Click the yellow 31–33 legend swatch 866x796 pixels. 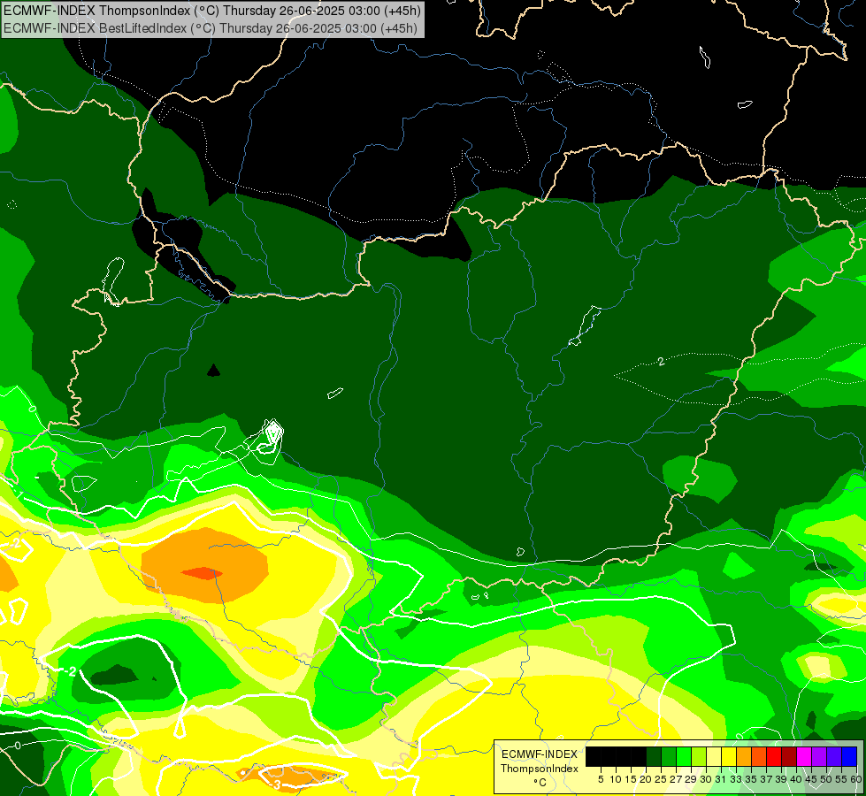pyautogui.click(x=729, y=756)
